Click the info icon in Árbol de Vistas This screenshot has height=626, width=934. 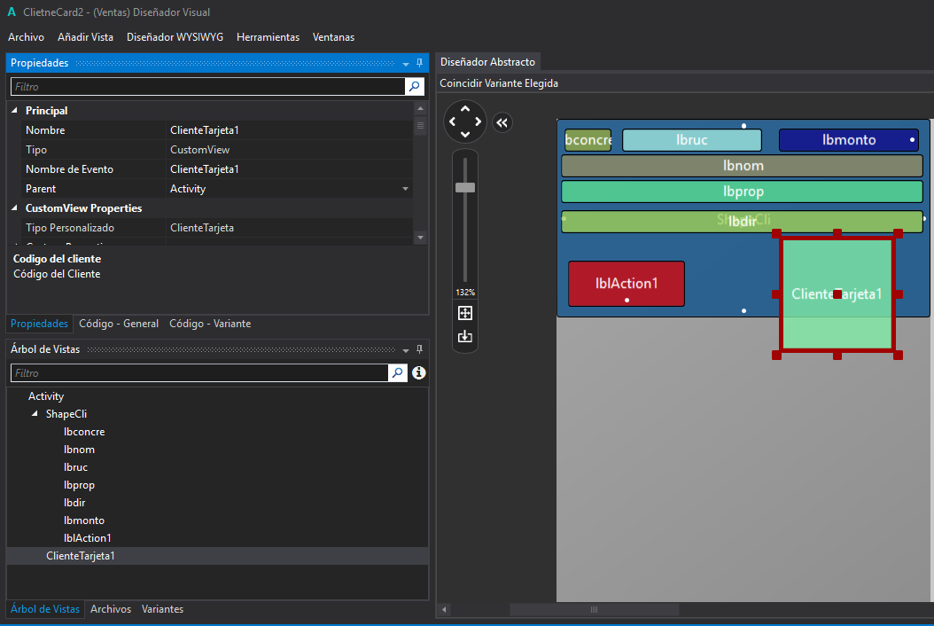click(419, 373)
